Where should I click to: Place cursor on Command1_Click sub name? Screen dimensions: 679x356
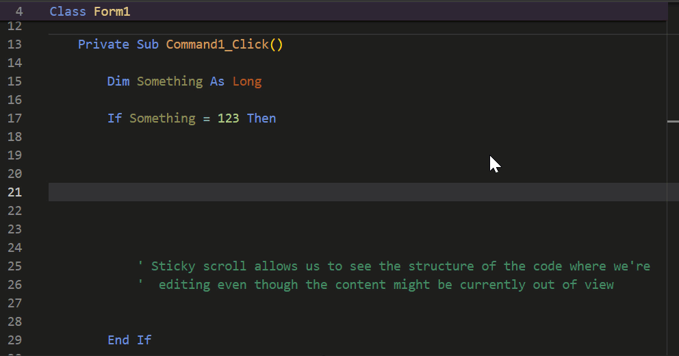217,44
